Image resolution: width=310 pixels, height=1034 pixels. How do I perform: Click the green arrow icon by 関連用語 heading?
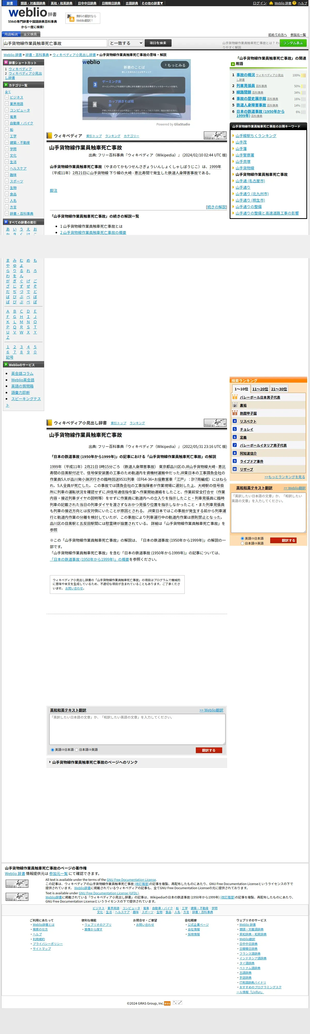pyautogui.click(x=233, y=64)
